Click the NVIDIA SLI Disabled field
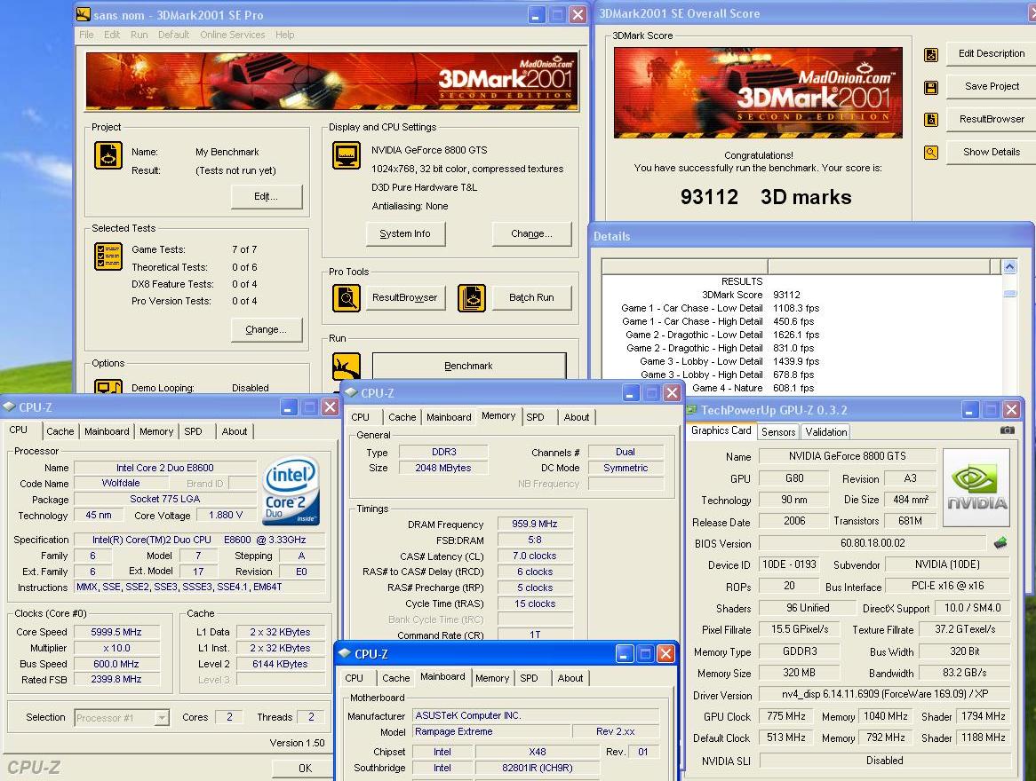 pos(885,761)
